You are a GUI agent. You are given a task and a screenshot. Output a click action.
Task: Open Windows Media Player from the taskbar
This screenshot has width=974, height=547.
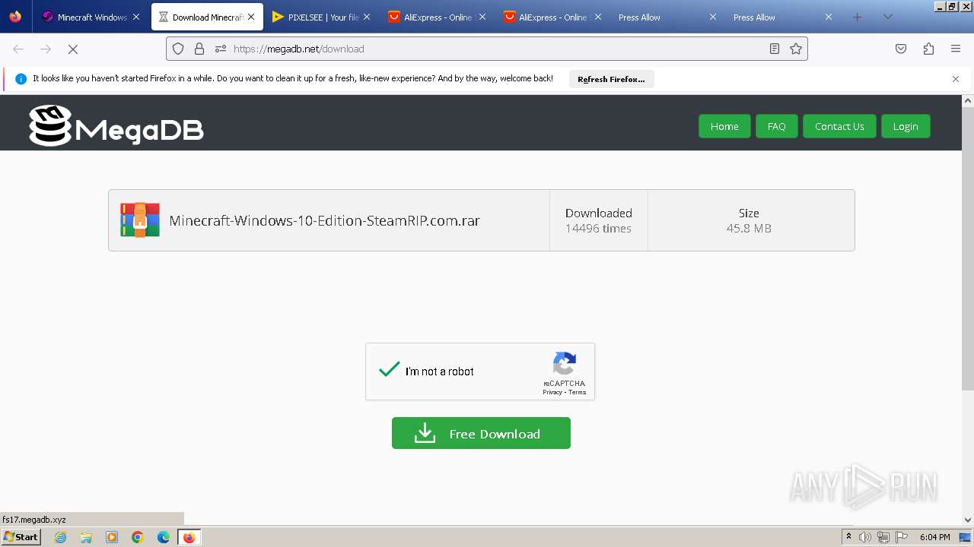(112, 537)
